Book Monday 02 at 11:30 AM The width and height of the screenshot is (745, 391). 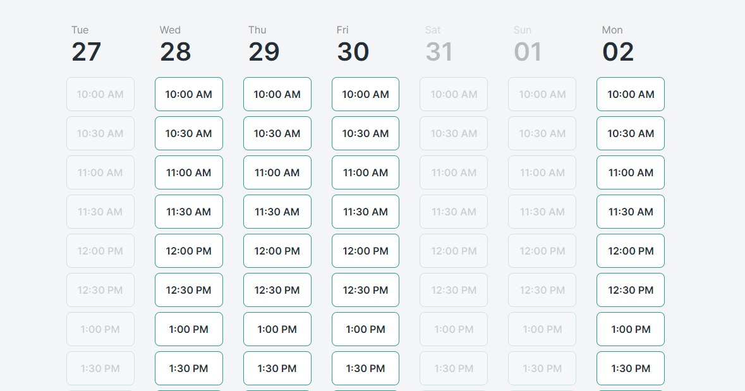(x=631, y=212)
